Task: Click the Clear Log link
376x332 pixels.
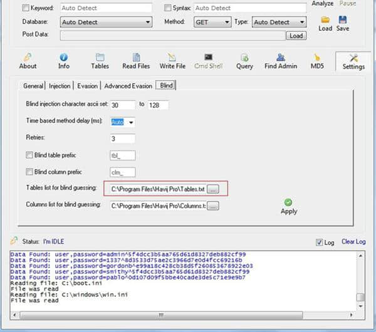Action: [353, 242]
